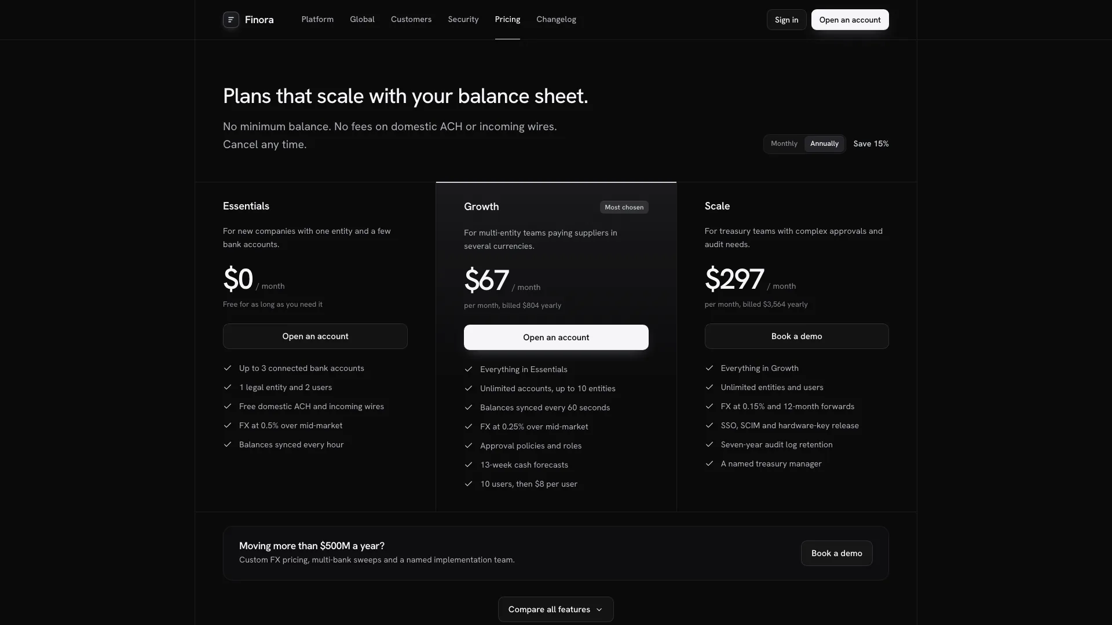Visit the Security nav page
The height and width of the screenshot is (625, 1112).
coord(463,20)
